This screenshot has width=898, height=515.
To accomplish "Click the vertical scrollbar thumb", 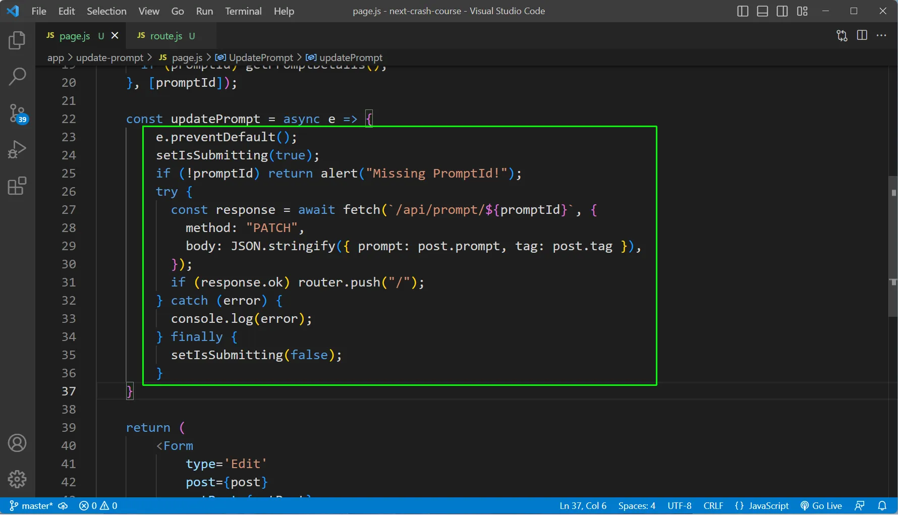I will coord(893,247).
